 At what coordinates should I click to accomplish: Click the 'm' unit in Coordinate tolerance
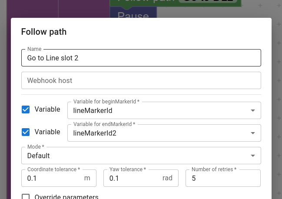tap(87, 178)
